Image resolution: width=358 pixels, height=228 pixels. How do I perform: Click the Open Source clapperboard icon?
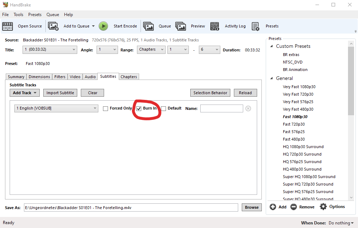(x=7, y=26)
